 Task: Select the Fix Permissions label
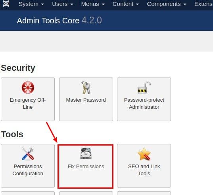pyautogui.click(x=86, y=167)
